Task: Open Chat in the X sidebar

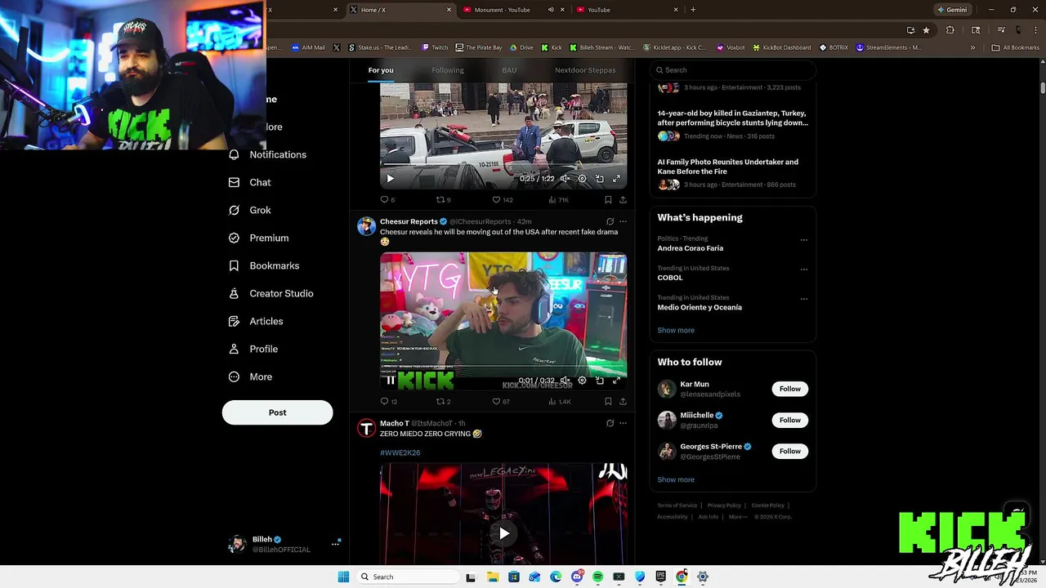Action: 249,182
